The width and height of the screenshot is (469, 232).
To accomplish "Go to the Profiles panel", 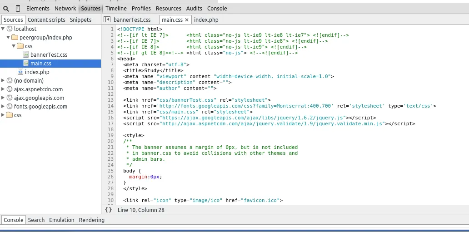I will (141, 8).
